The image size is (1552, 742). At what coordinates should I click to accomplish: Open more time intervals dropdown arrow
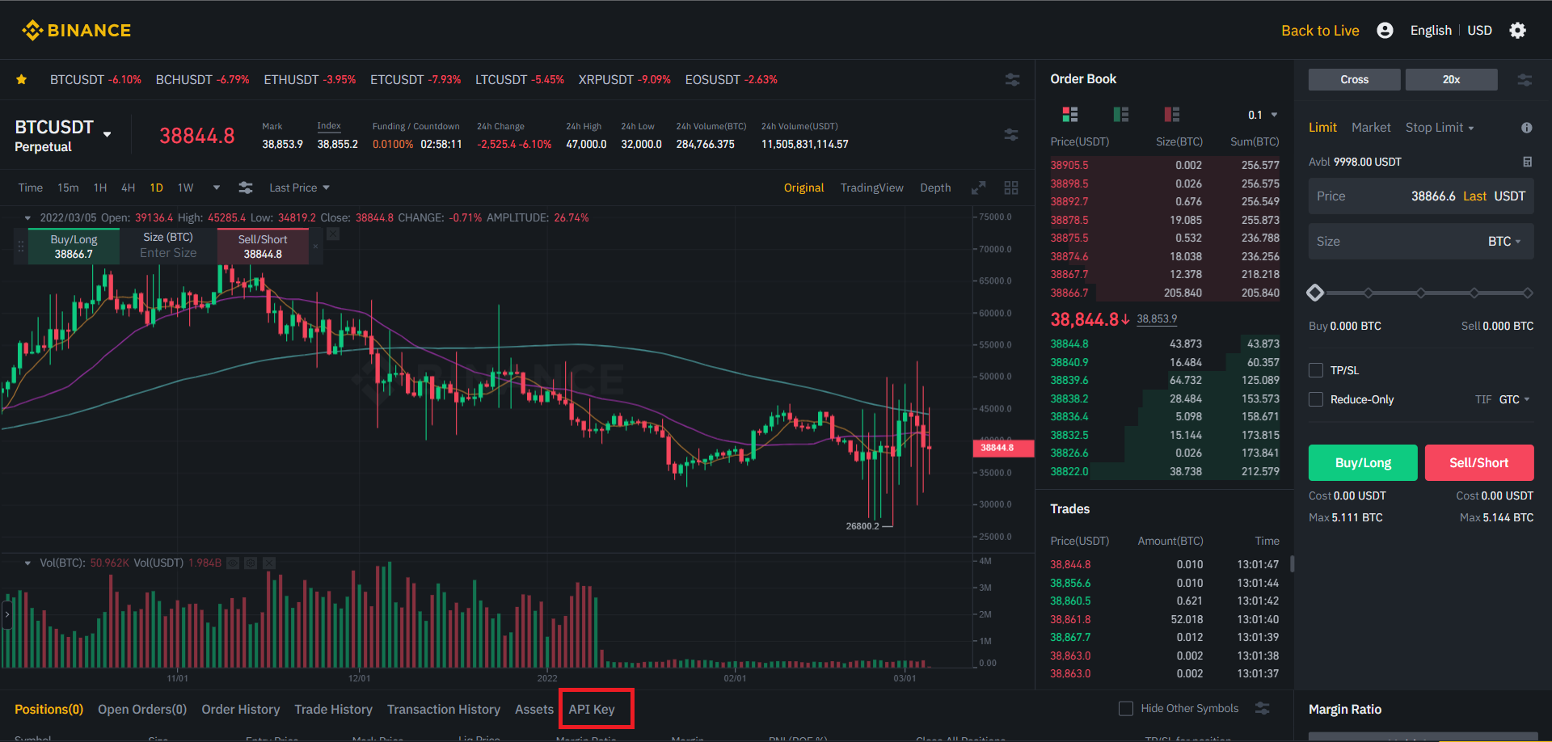(x=217, y=188)
